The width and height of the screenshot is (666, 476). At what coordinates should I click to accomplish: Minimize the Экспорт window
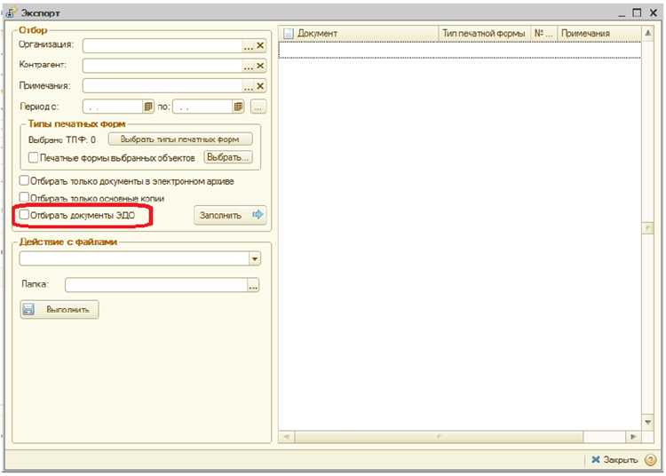click(x=622, y=13)
